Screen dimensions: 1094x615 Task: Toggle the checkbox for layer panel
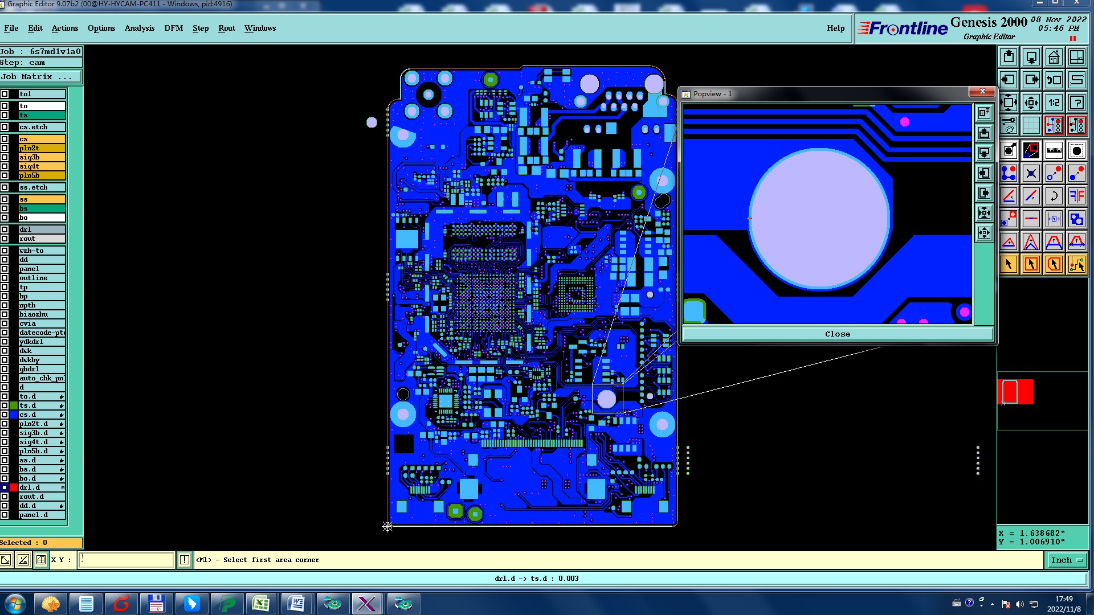click(x=5, y=269)
